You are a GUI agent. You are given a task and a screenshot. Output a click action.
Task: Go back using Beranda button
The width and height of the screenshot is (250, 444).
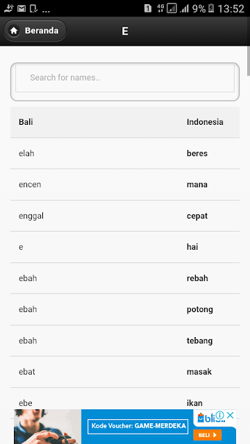pyautogui.click(x=35, y=31)
